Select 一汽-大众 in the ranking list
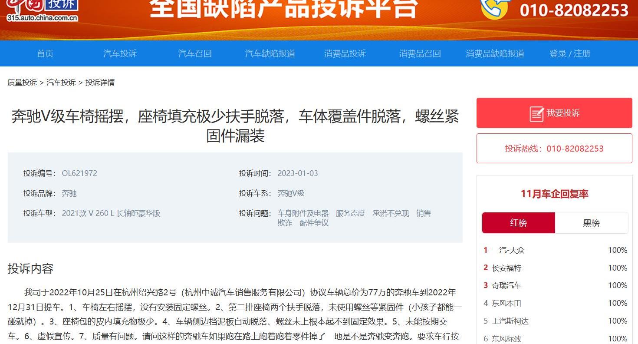 pyautogui.click(x=508, y=250)
